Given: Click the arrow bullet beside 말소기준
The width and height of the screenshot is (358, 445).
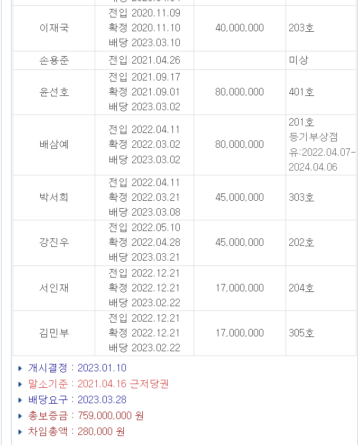Looking at the screenshot, I should coord(20,384).
